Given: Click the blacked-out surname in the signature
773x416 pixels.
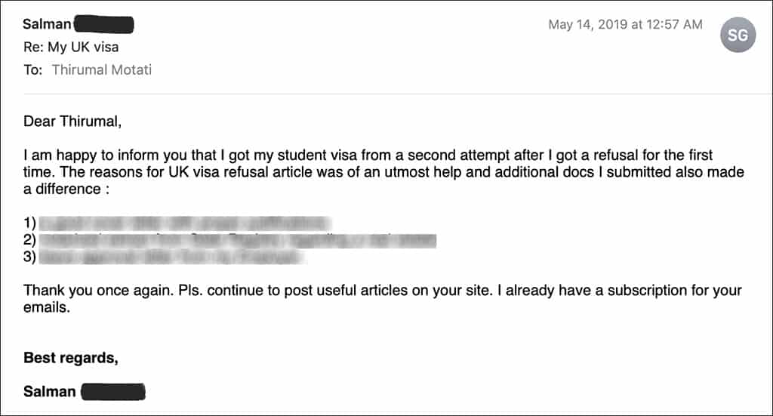Looking at the screenshot, I should (x=113, y=392).
